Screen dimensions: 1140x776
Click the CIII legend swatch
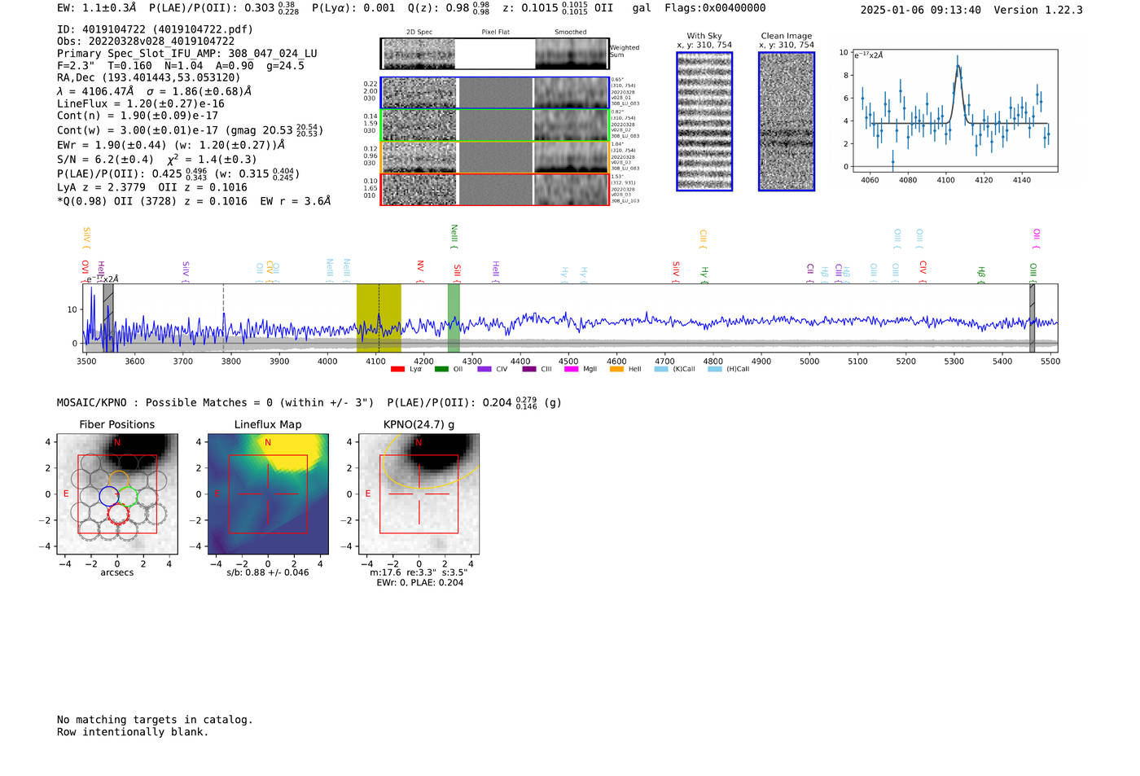[x=529, y=369]
